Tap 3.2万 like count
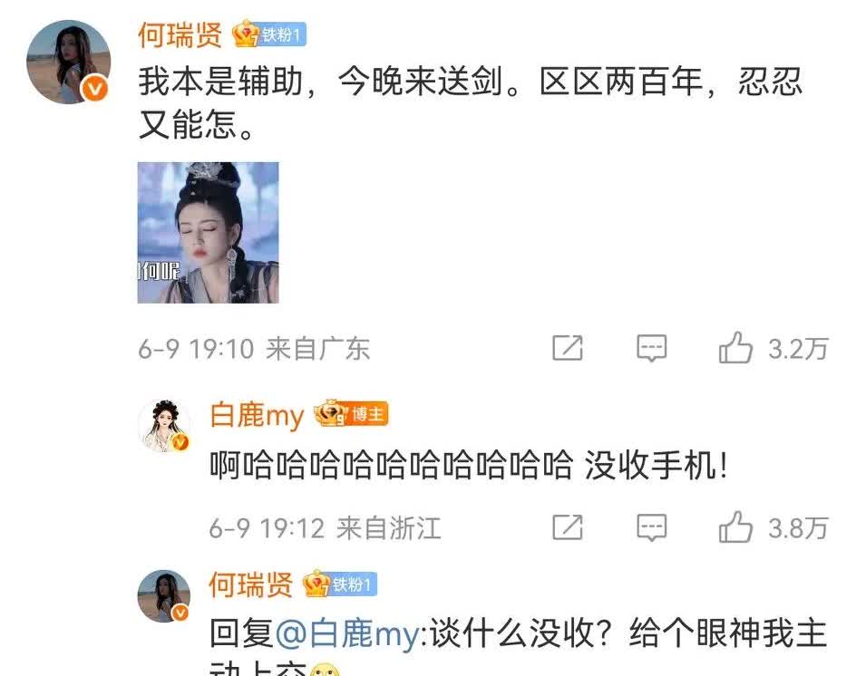This screenshot has height=676, width=856. (798, 349)
